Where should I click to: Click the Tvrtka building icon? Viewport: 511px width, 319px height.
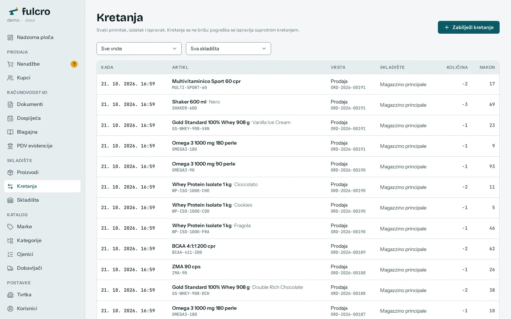pyautogui.click(x=10, y=295)
